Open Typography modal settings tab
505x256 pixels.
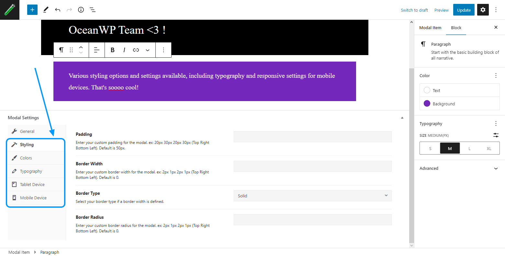[x=36, y=171]
